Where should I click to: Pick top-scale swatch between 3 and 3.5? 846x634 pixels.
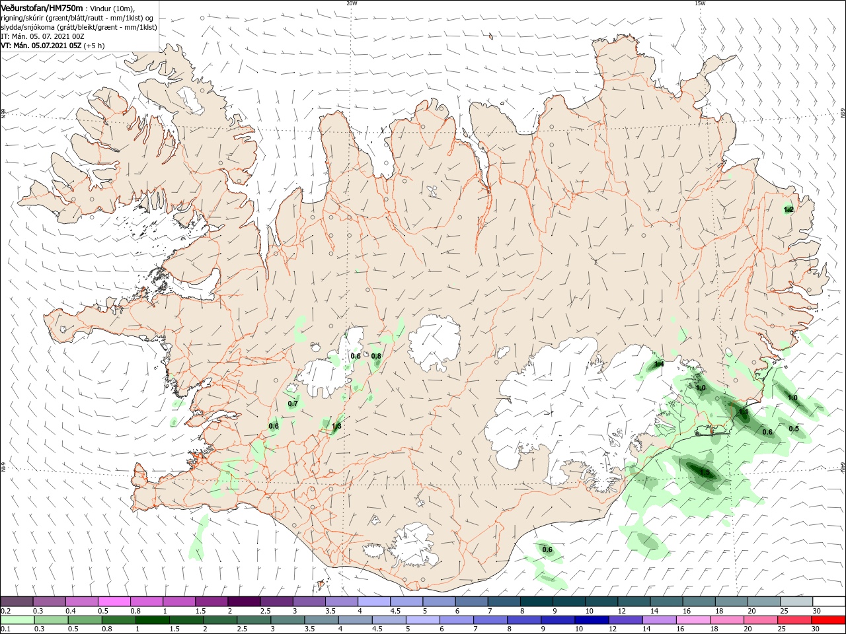coord(309,602)
